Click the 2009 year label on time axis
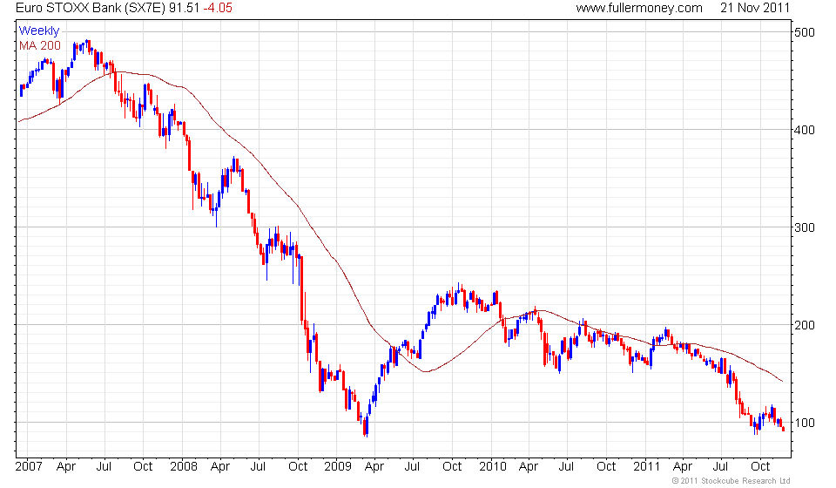 (338, 467)
